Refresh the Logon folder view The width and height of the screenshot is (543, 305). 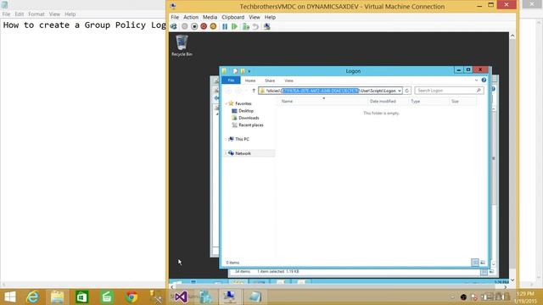pos(407,91)
